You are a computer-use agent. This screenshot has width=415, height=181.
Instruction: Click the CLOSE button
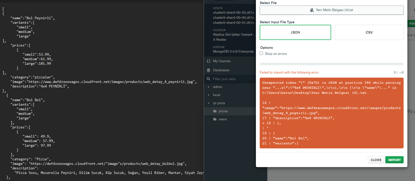[x=376, y=160]
